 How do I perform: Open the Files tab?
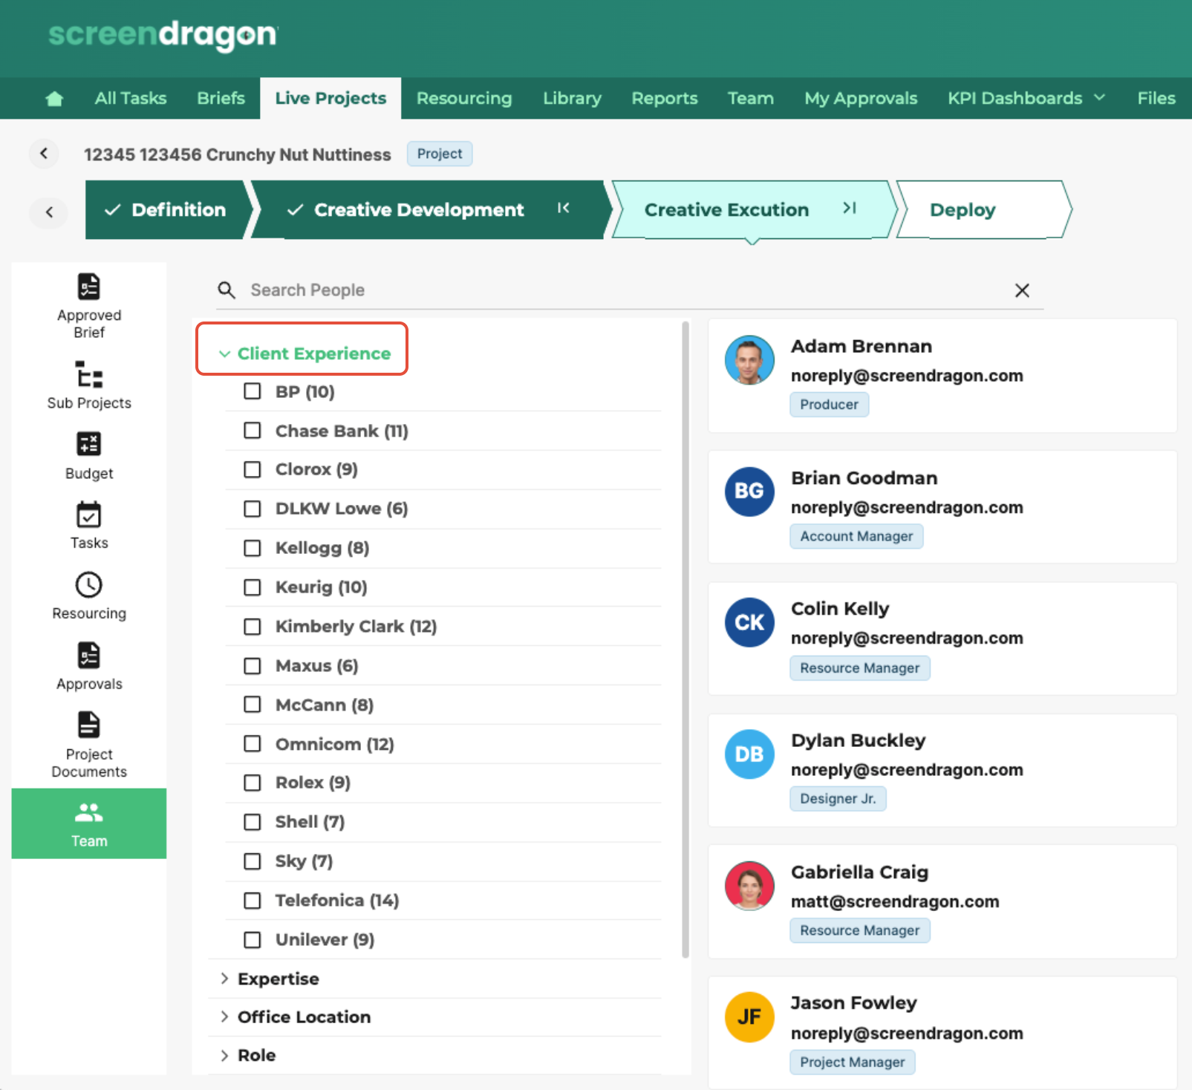1156,98
